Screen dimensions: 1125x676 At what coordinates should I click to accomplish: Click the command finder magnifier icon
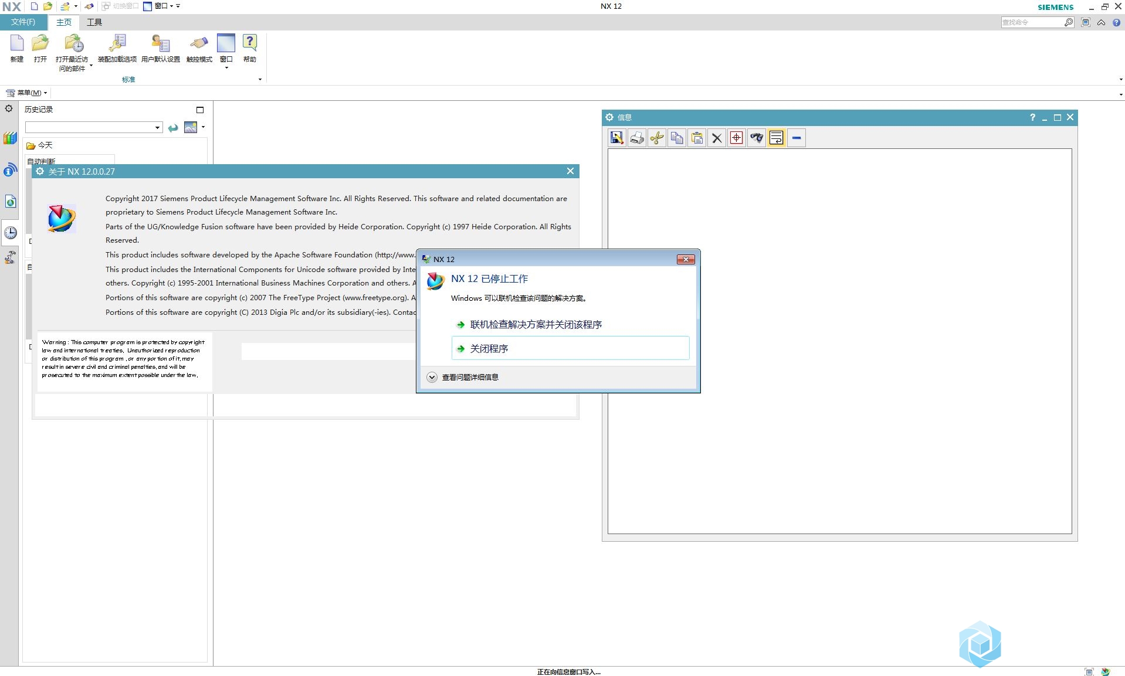[x=1069, y=22]
